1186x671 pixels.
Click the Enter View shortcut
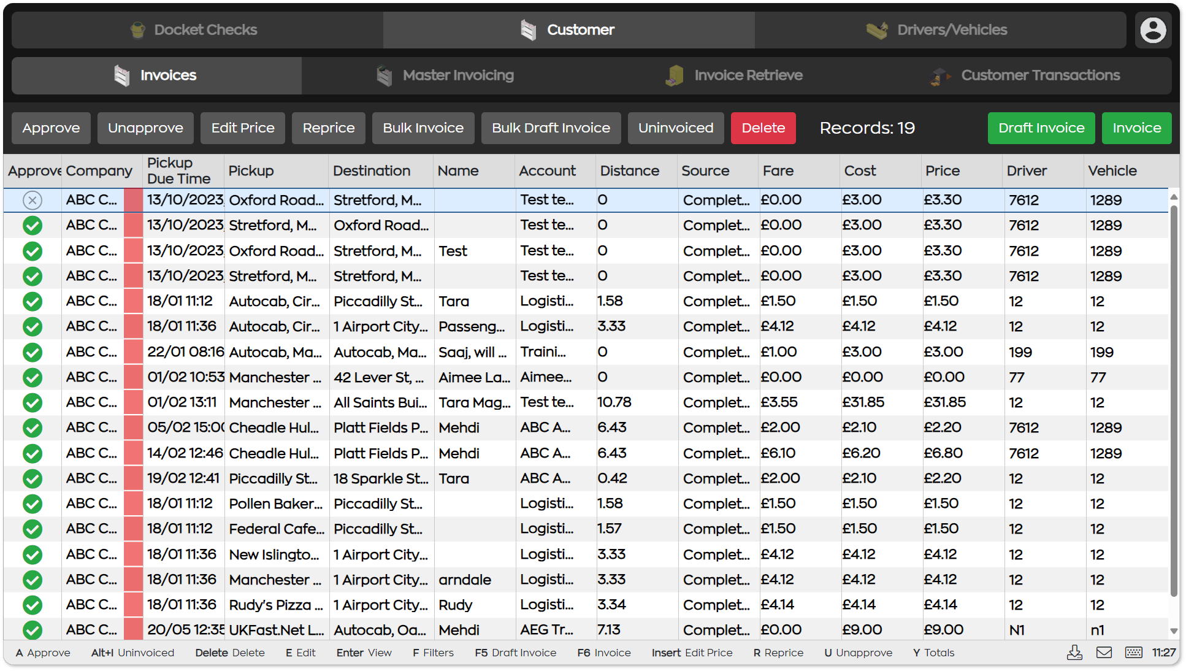pos(364,653)
